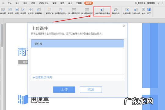
Task: Click the left vertical scrollbar handle
Action: tap(2, 35)
